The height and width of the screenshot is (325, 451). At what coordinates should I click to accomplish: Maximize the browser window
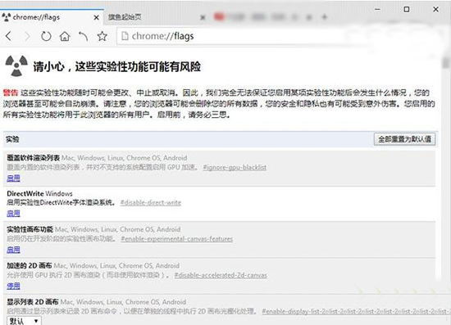pyautogui.click(x=407, y=10)
